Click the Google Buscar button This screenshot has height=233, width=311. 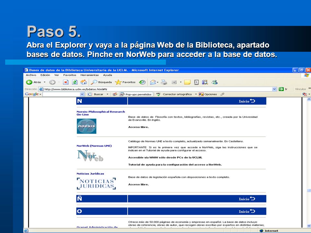click(96, 94)
